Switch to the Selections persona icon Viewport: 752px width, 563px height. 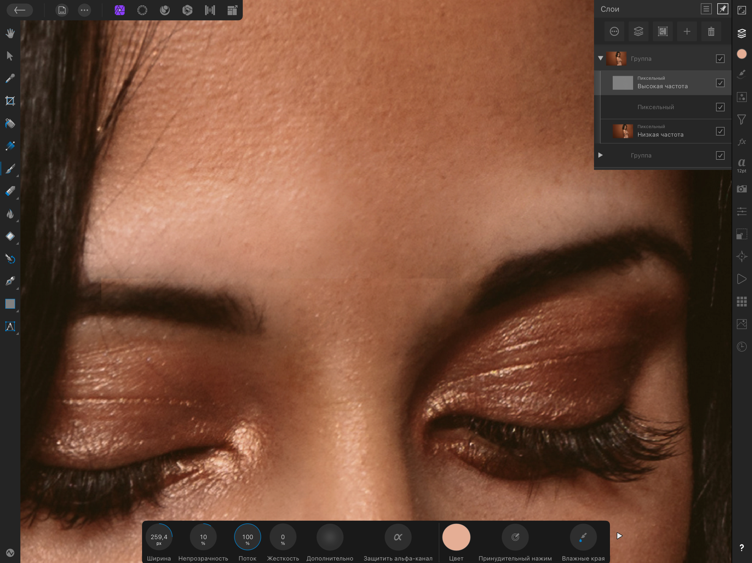(142, 10)
